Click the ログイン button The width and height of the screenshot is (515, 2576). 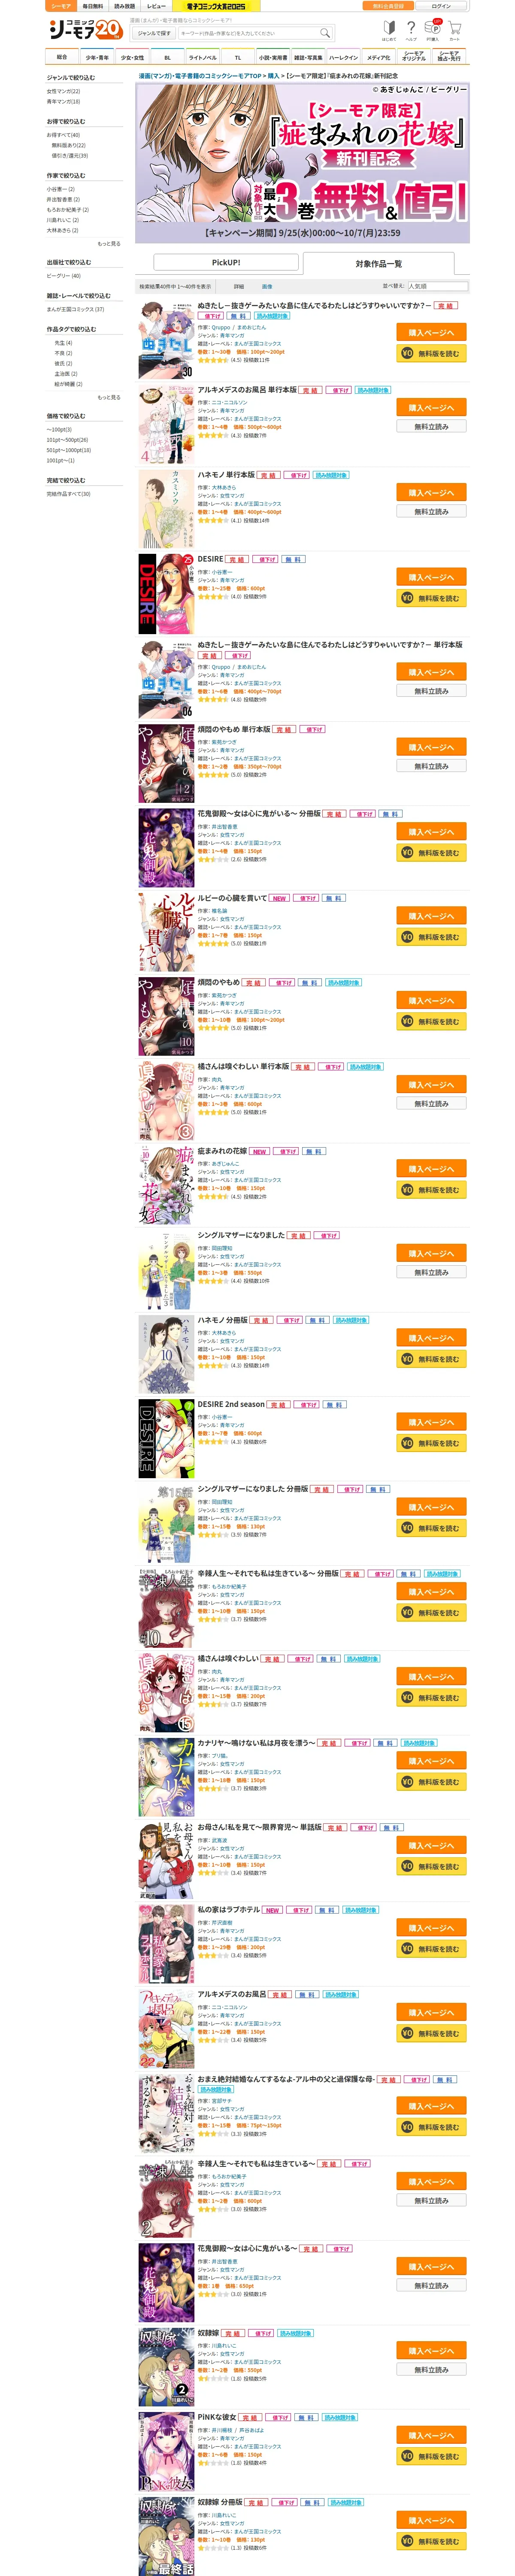pos(441,6)
